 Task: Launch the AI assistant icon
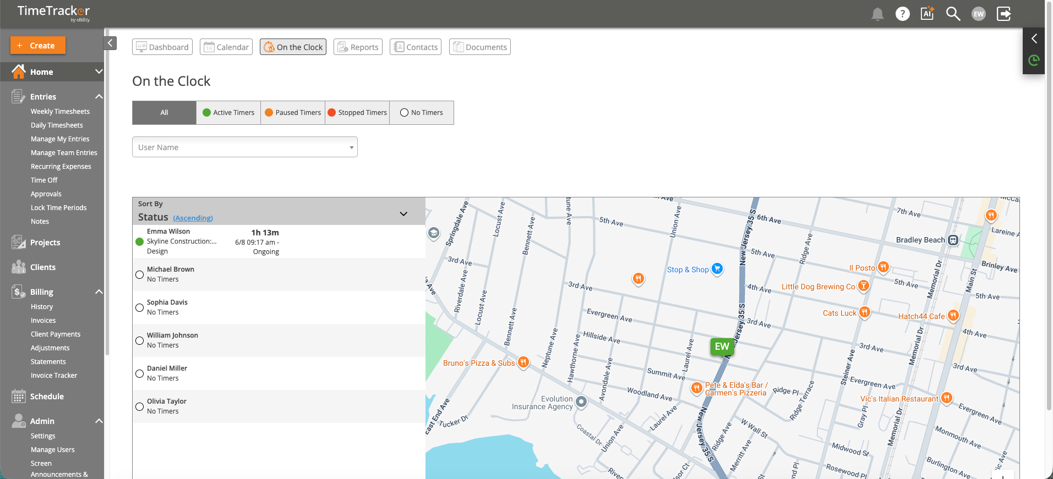pos(927,14)
